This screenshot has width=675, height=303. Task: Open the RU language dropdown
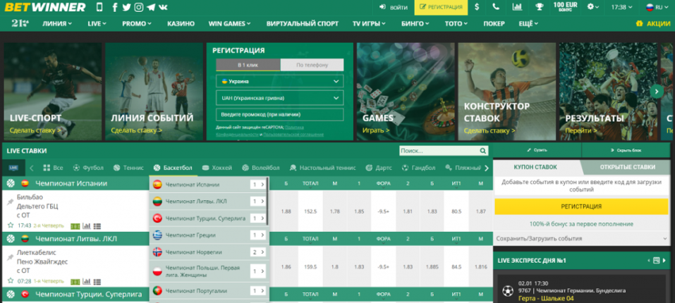pyautogui.click(x=656, y=7)
